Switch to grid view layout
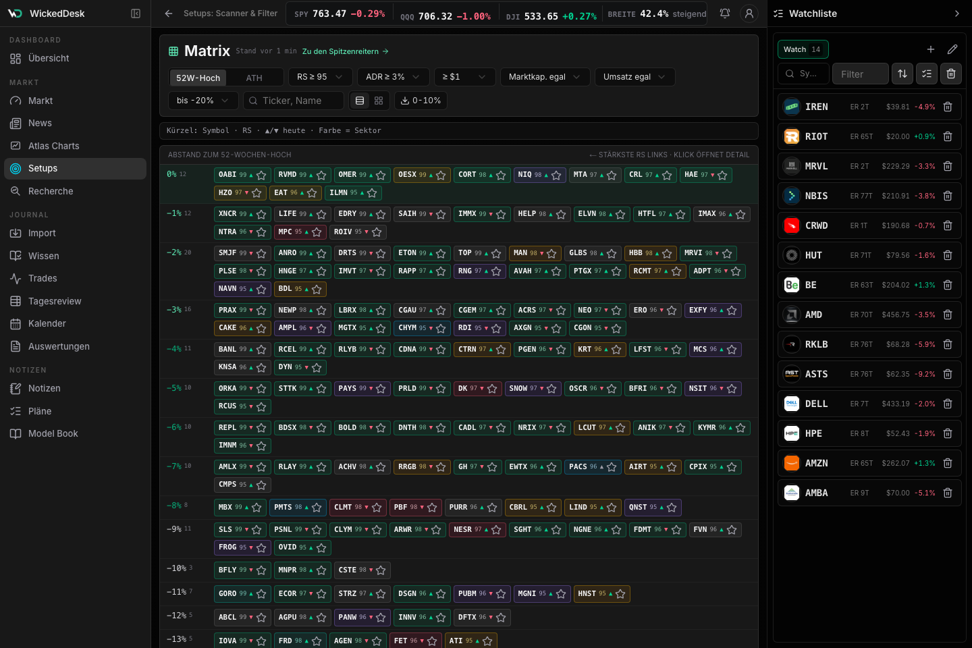The height and width of the screenshot is (648, 972). tap(379, 101)
